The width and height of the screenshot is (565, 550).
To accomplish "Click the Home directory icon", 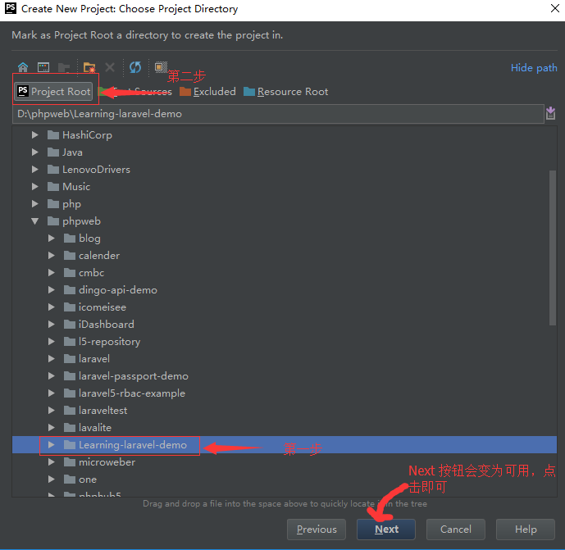I will coord(23,67).
